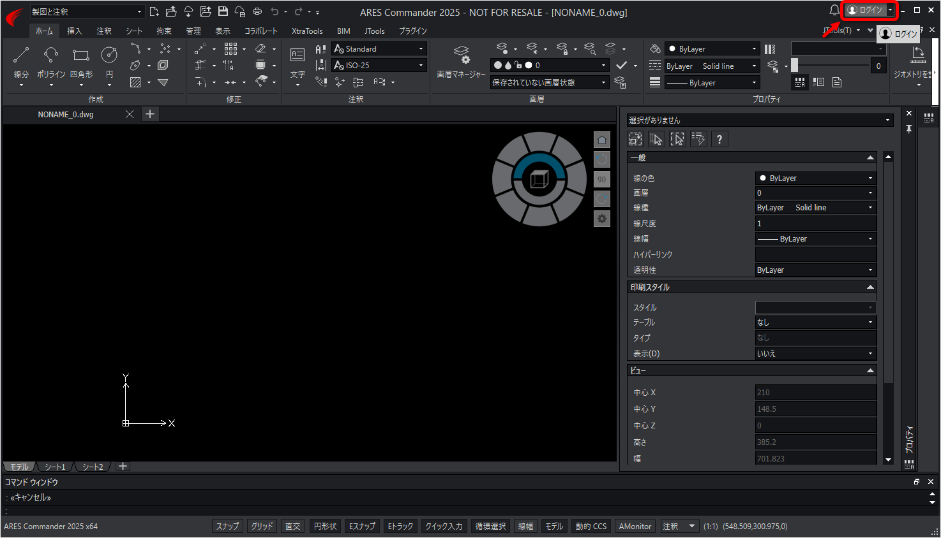The height and width of the screenshot is (538, 941).
Task: Click the Save icon in quick access toolbar
Action: coord(223,11)
